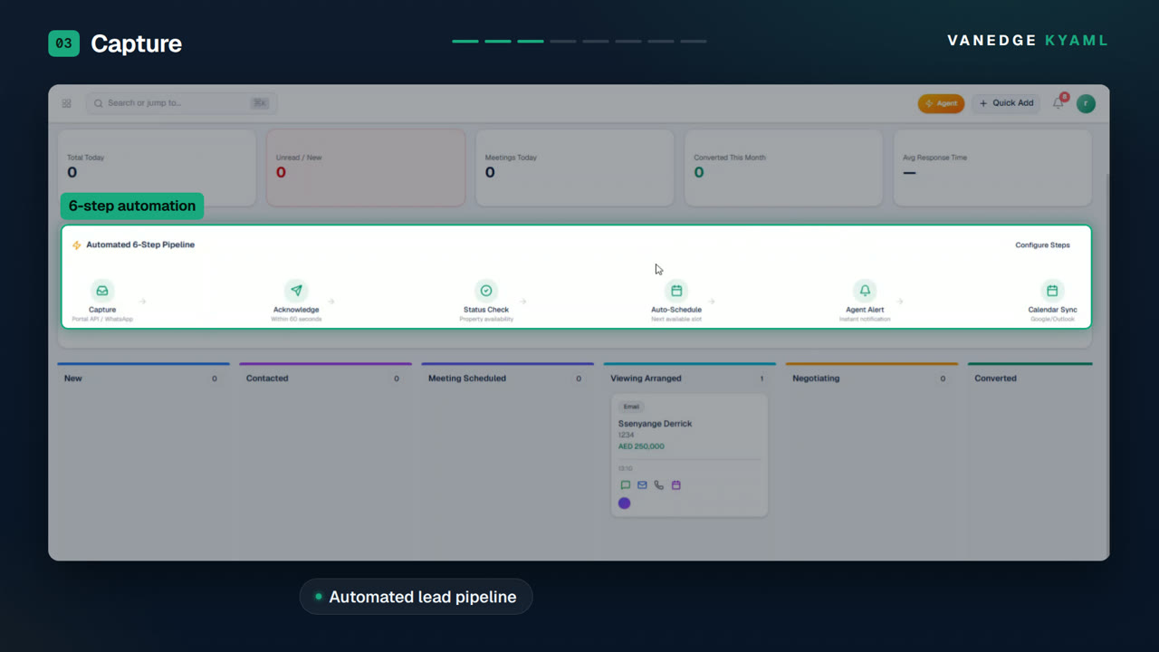Screen dimensions: 1159x652
Task: Click the Converted This Month card
Action: 783,168
